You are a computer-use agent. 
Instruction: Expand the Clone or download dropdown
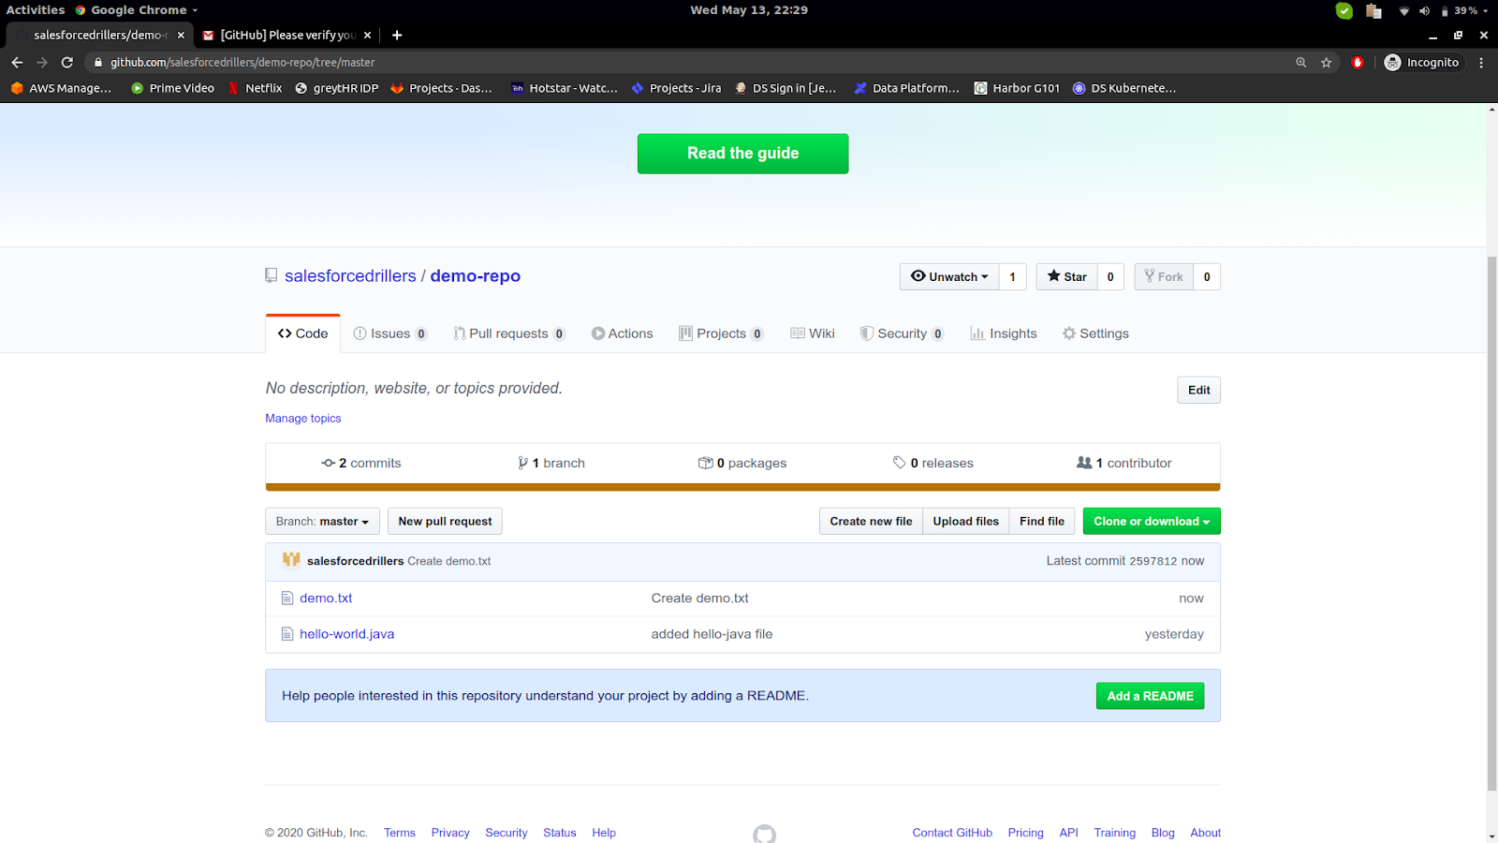[x=1152, y=522]
